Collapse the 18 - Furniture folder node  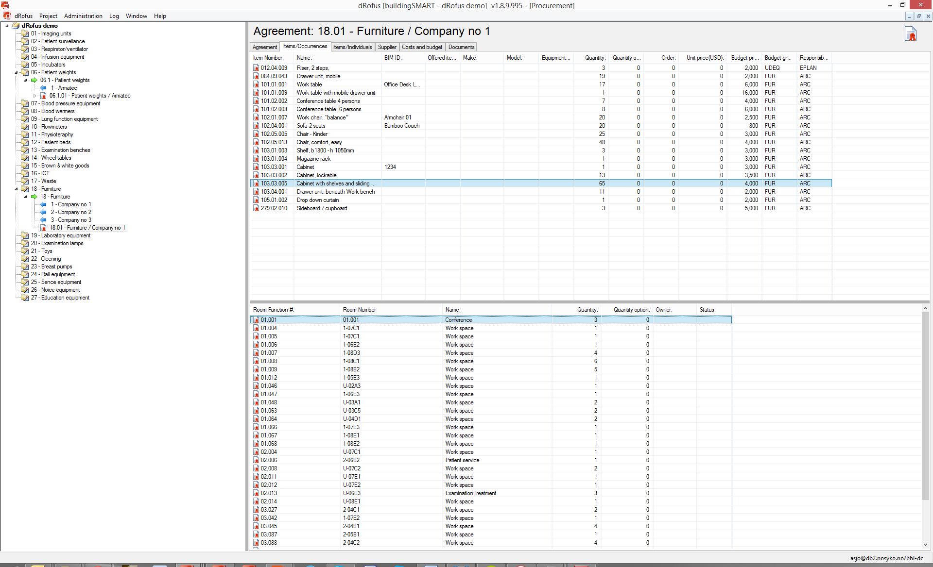click(17, 189)
